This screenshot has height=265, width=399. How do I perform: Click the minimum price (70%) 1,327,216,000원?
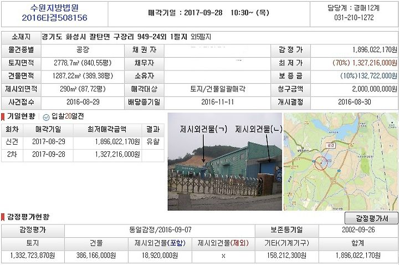pos(365,63)
